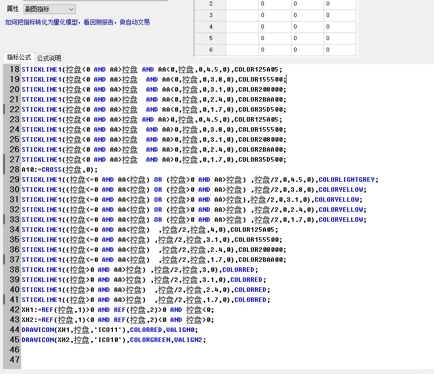Click COLOR125A05 at end of line 18
434x374 pixels.
[x=256, y=69]
